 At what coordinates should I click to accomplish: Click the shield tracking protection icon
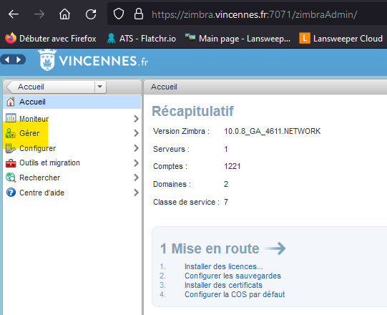119,14
